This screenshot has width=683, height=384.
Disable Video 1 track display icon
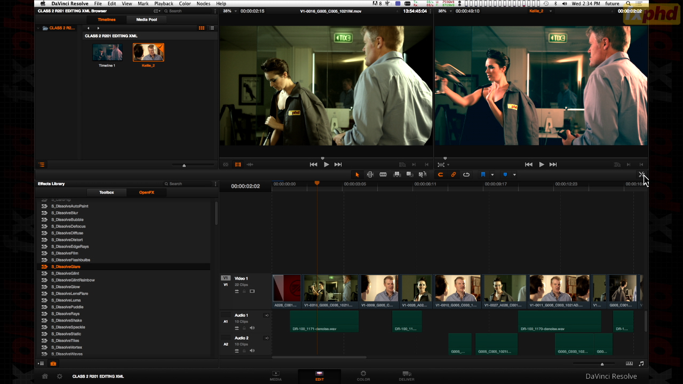(x=252, y=291)
